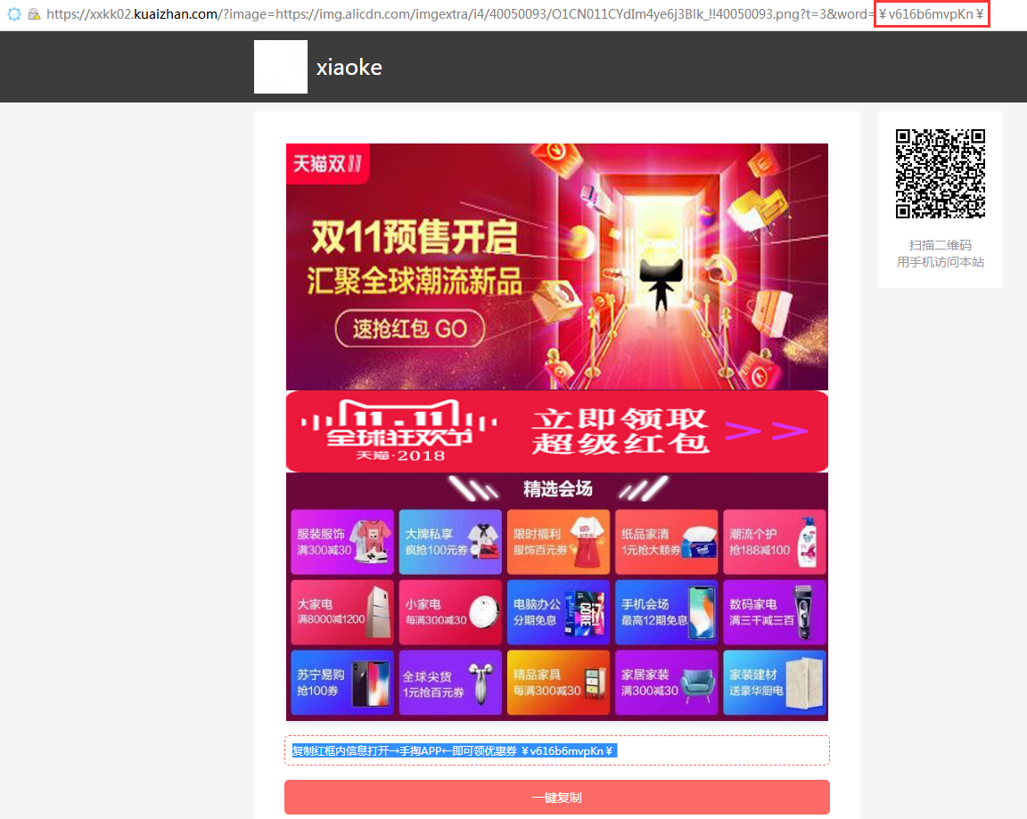Click the white xiaoke site logo box
The height and width of the screenshot is (819, 1027).
[280, 67]
